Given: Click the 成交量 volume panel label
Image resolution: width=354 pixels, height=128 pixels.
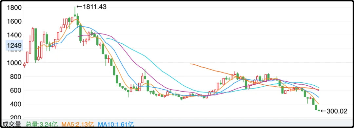Looking at the screenshot, I should 11,124.
